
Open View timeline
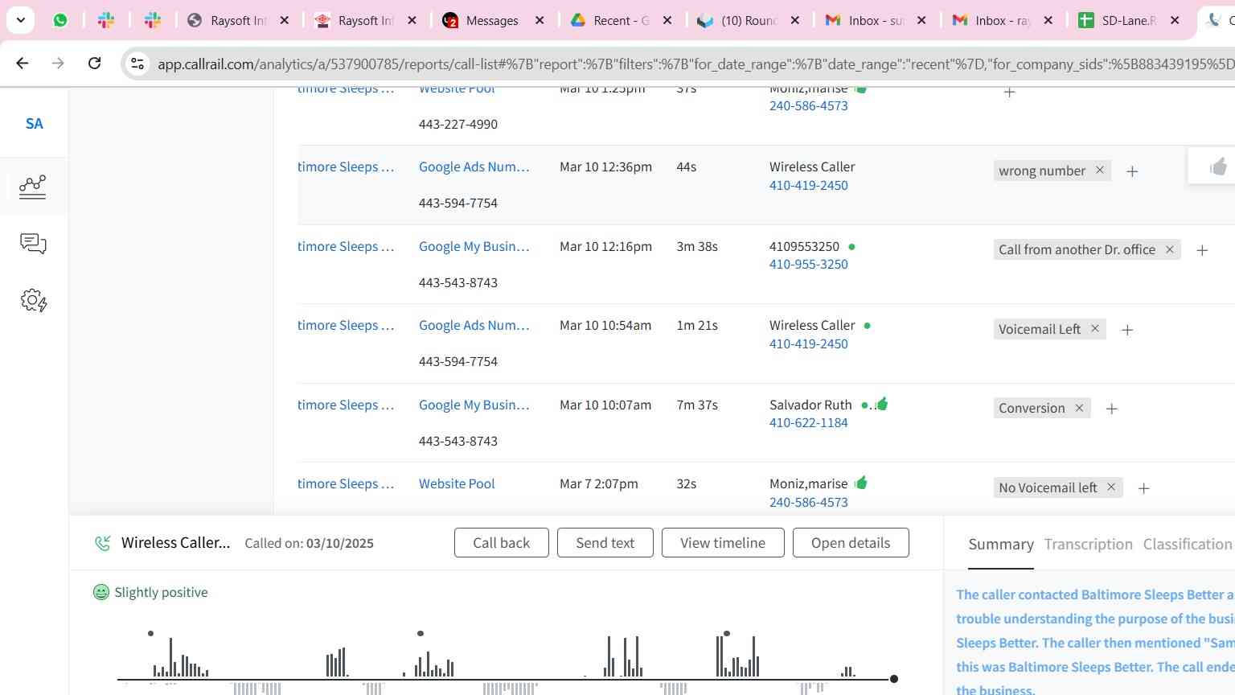coord(723,543)
